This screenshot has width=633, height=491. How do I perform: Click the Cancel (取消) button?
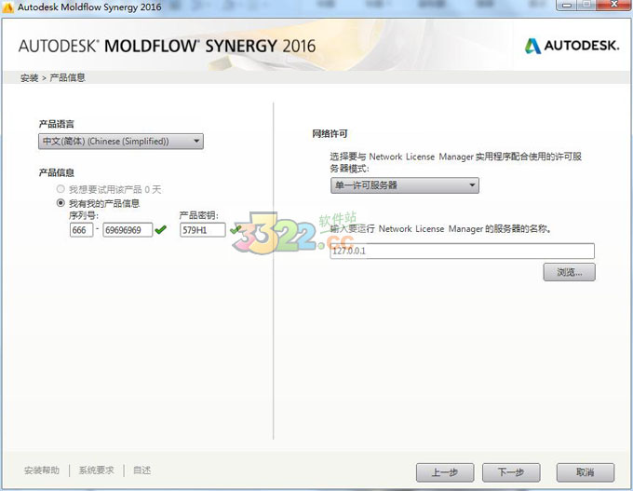pyautogui.click(x=586, y=472)
